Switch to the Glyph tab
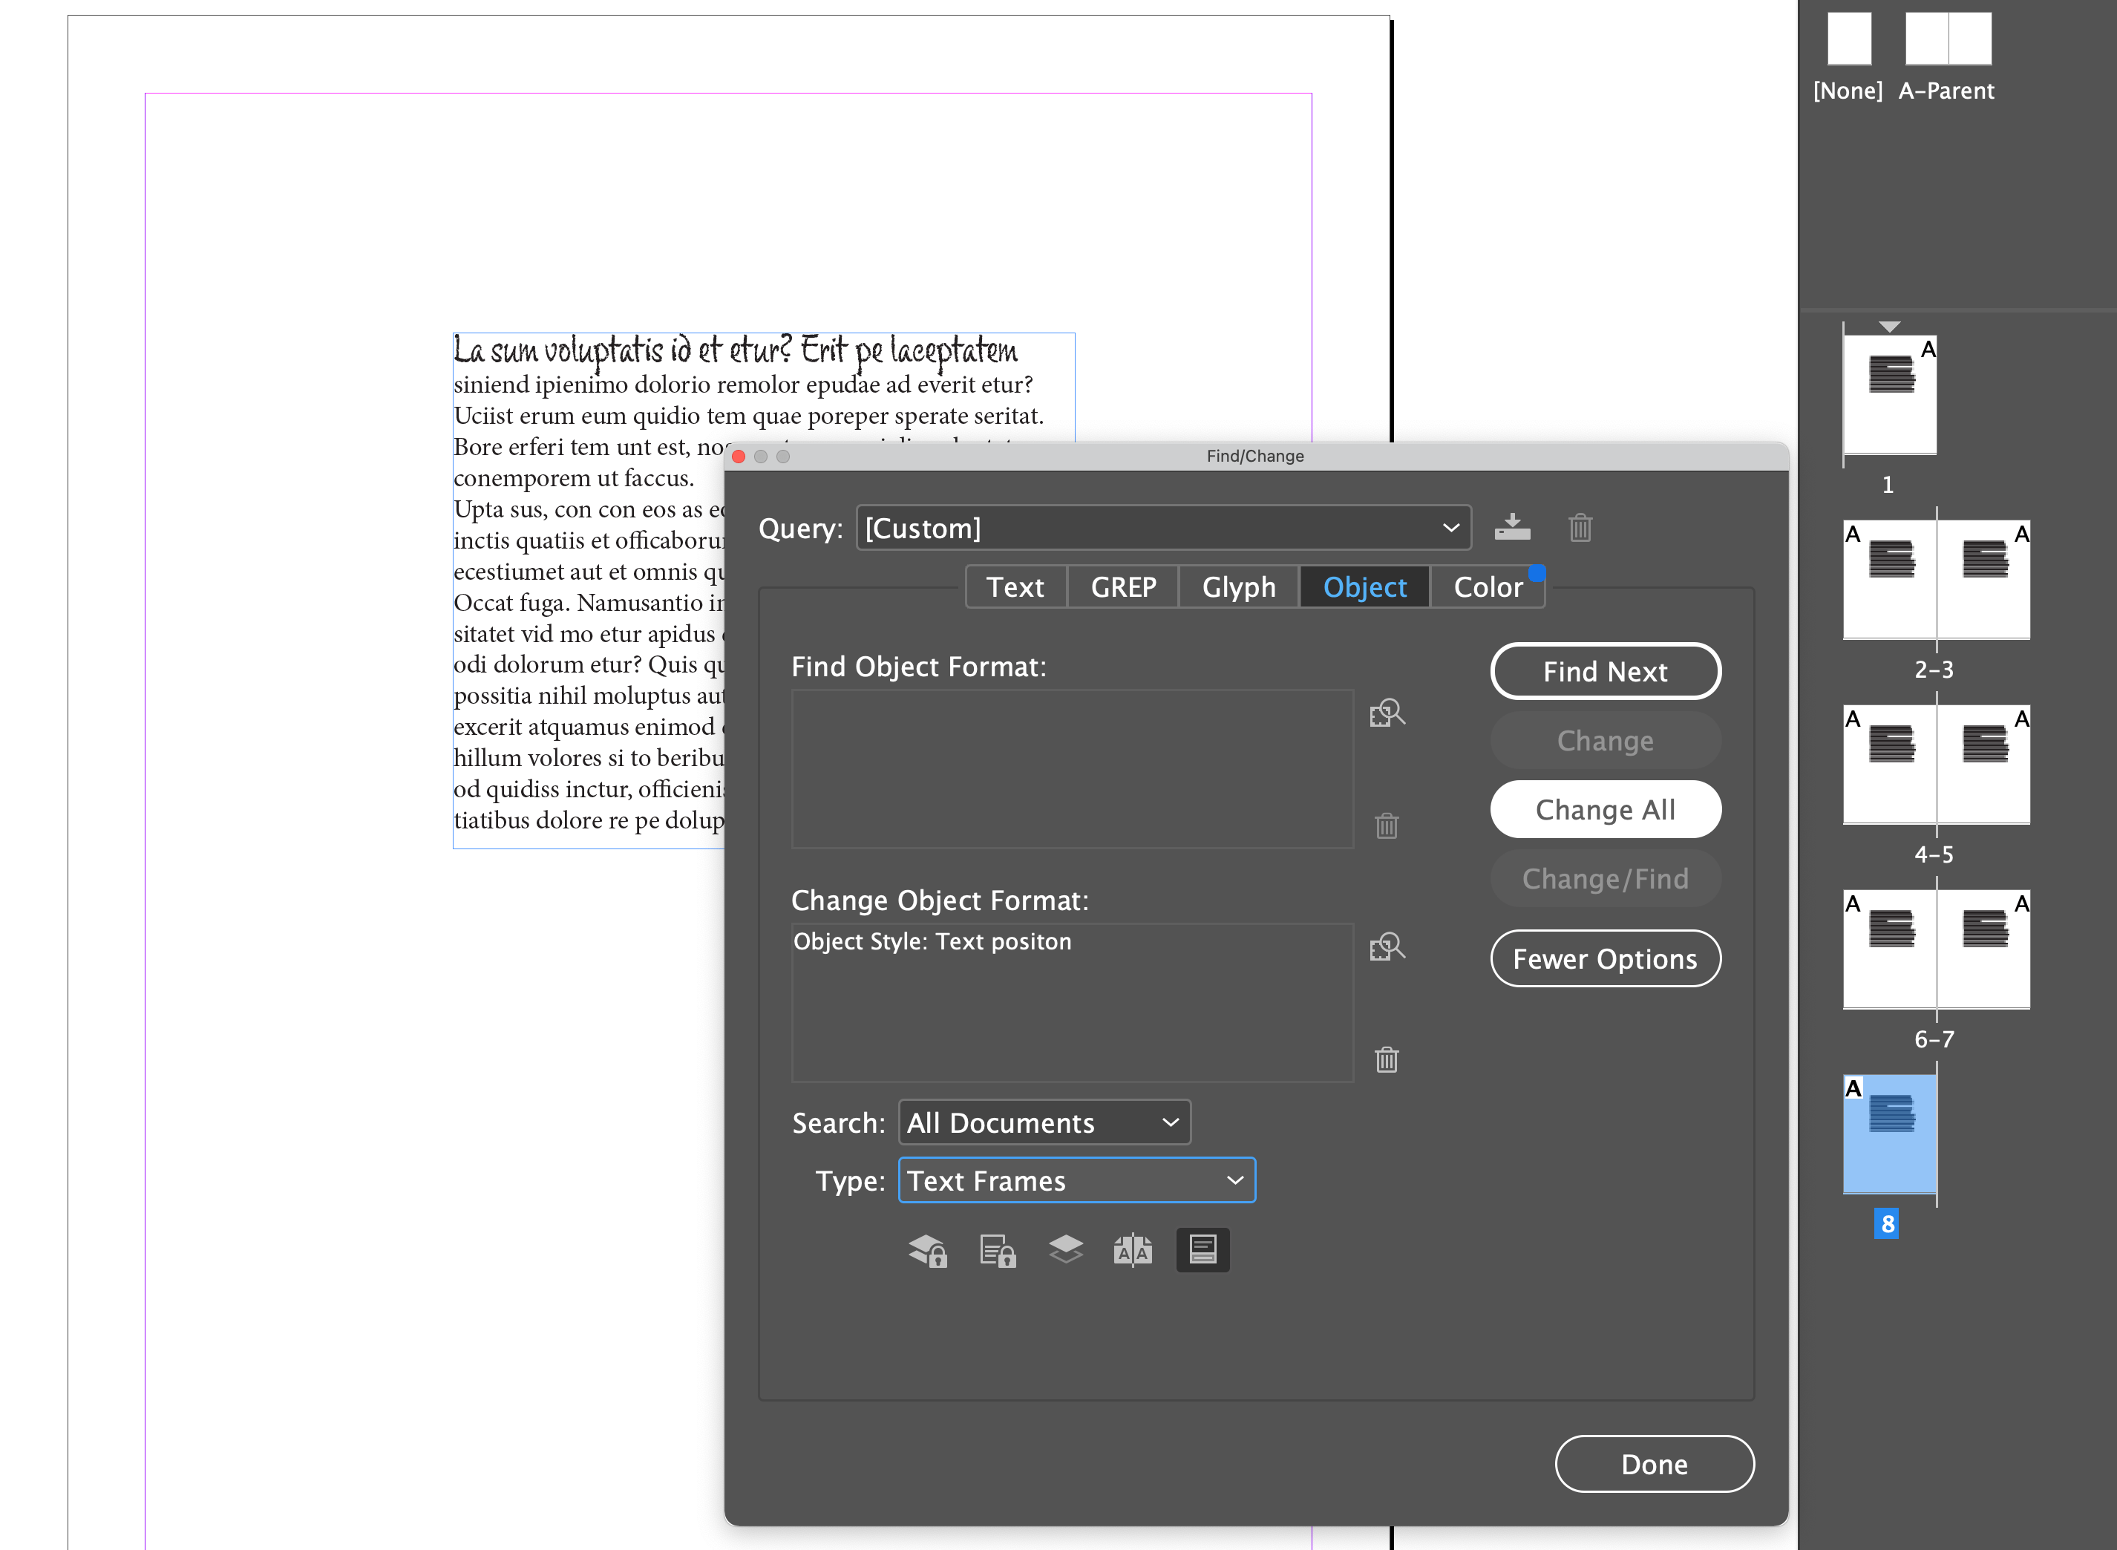Viewport: 2117px width, 1550px height. pyautogui.click(x=1238, y=586)
